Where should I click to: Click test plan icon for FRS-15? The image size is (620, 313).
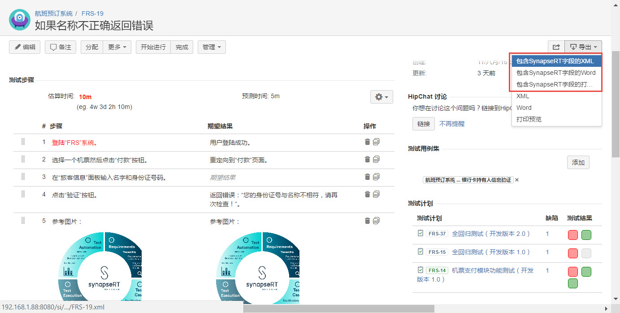click(x=420, y=252)
